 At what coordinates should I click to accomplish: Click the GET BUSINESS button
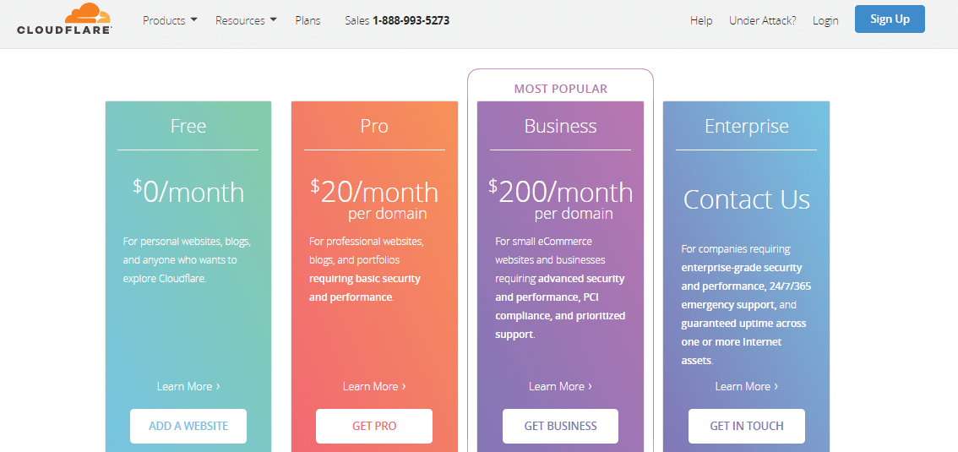(x=560, y=426)
